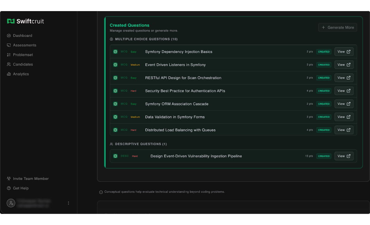370x225 pixels.
Task: Click the Generate More button
Action: pos(338,27)
